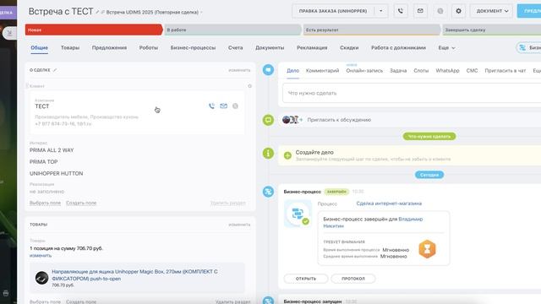Viewport: 541px width, 304px height.
Task: Click the blue изменить link under product sum
Action: pyautogui.click(x=41, y=255)
